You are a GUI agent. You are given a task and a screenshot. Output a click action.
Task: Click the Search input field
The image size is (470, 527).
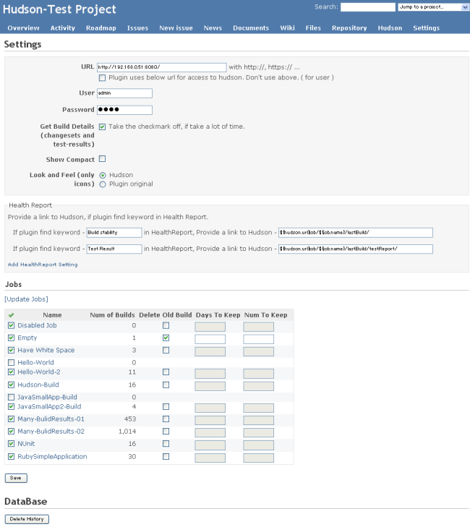pos(368,7)
